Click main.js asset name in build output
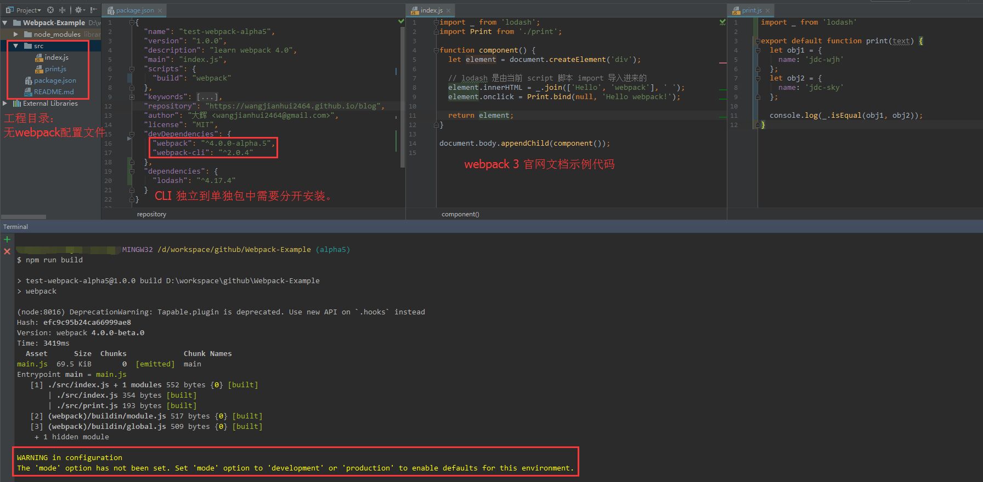This screenshot has height=482, width=983. pyautogui.click(x=32, y=364)
